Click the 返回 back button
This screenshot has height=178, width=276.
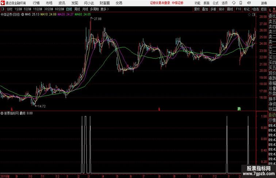264,9
